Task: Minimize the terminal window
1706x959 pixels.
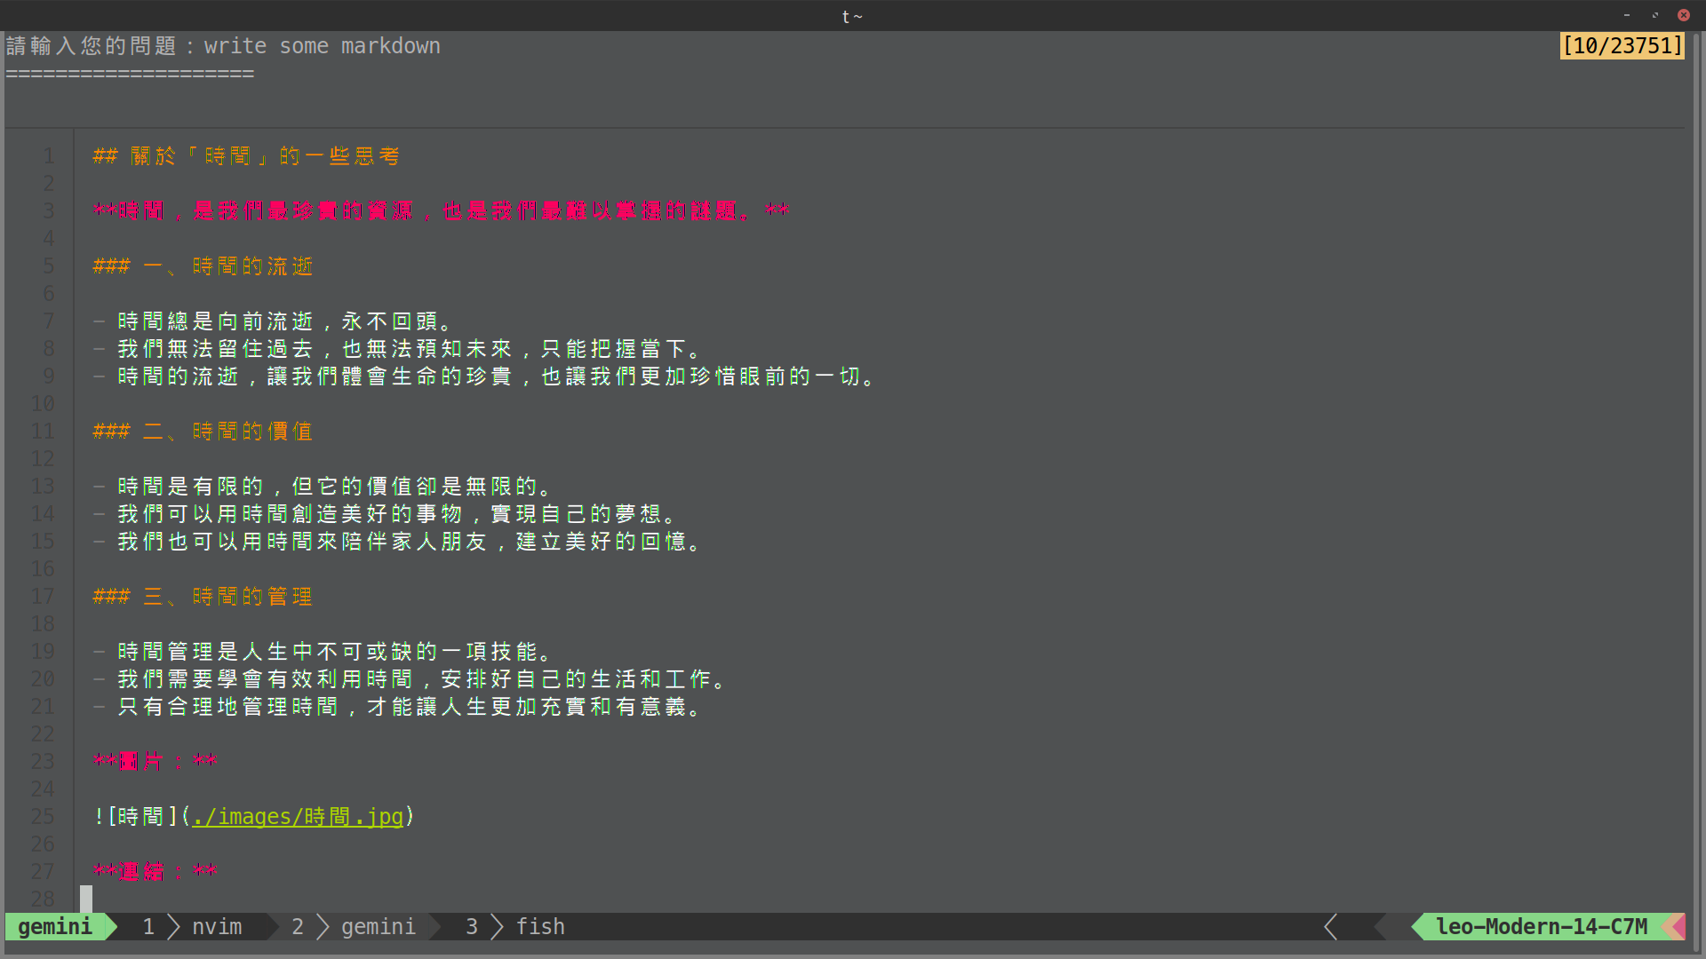Action: point(1627,15)
